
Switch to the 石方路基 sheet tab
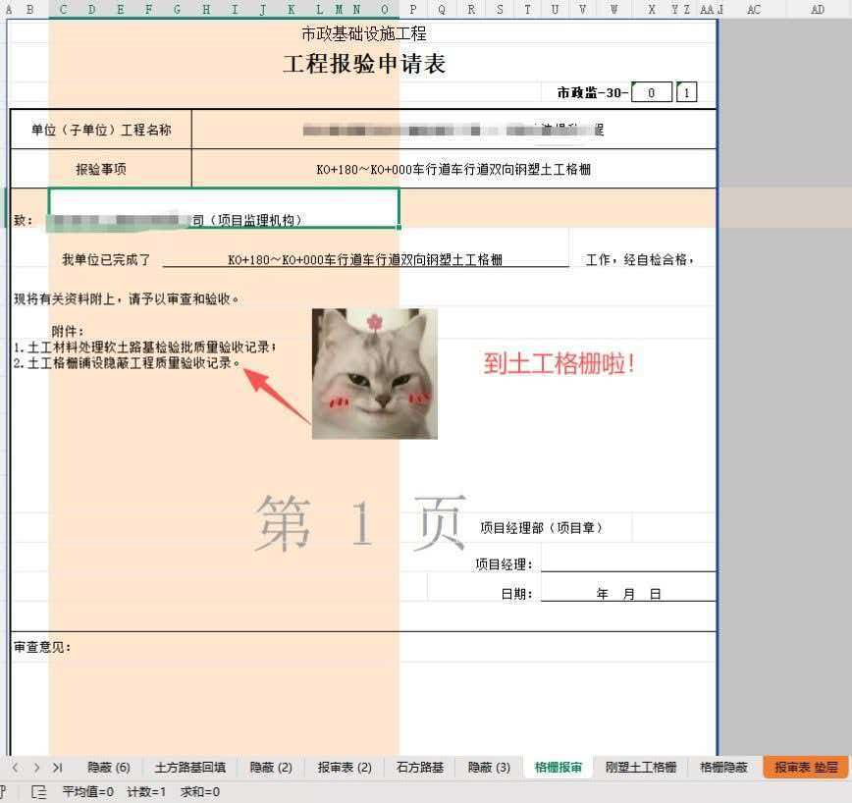[x=420, y=767]
